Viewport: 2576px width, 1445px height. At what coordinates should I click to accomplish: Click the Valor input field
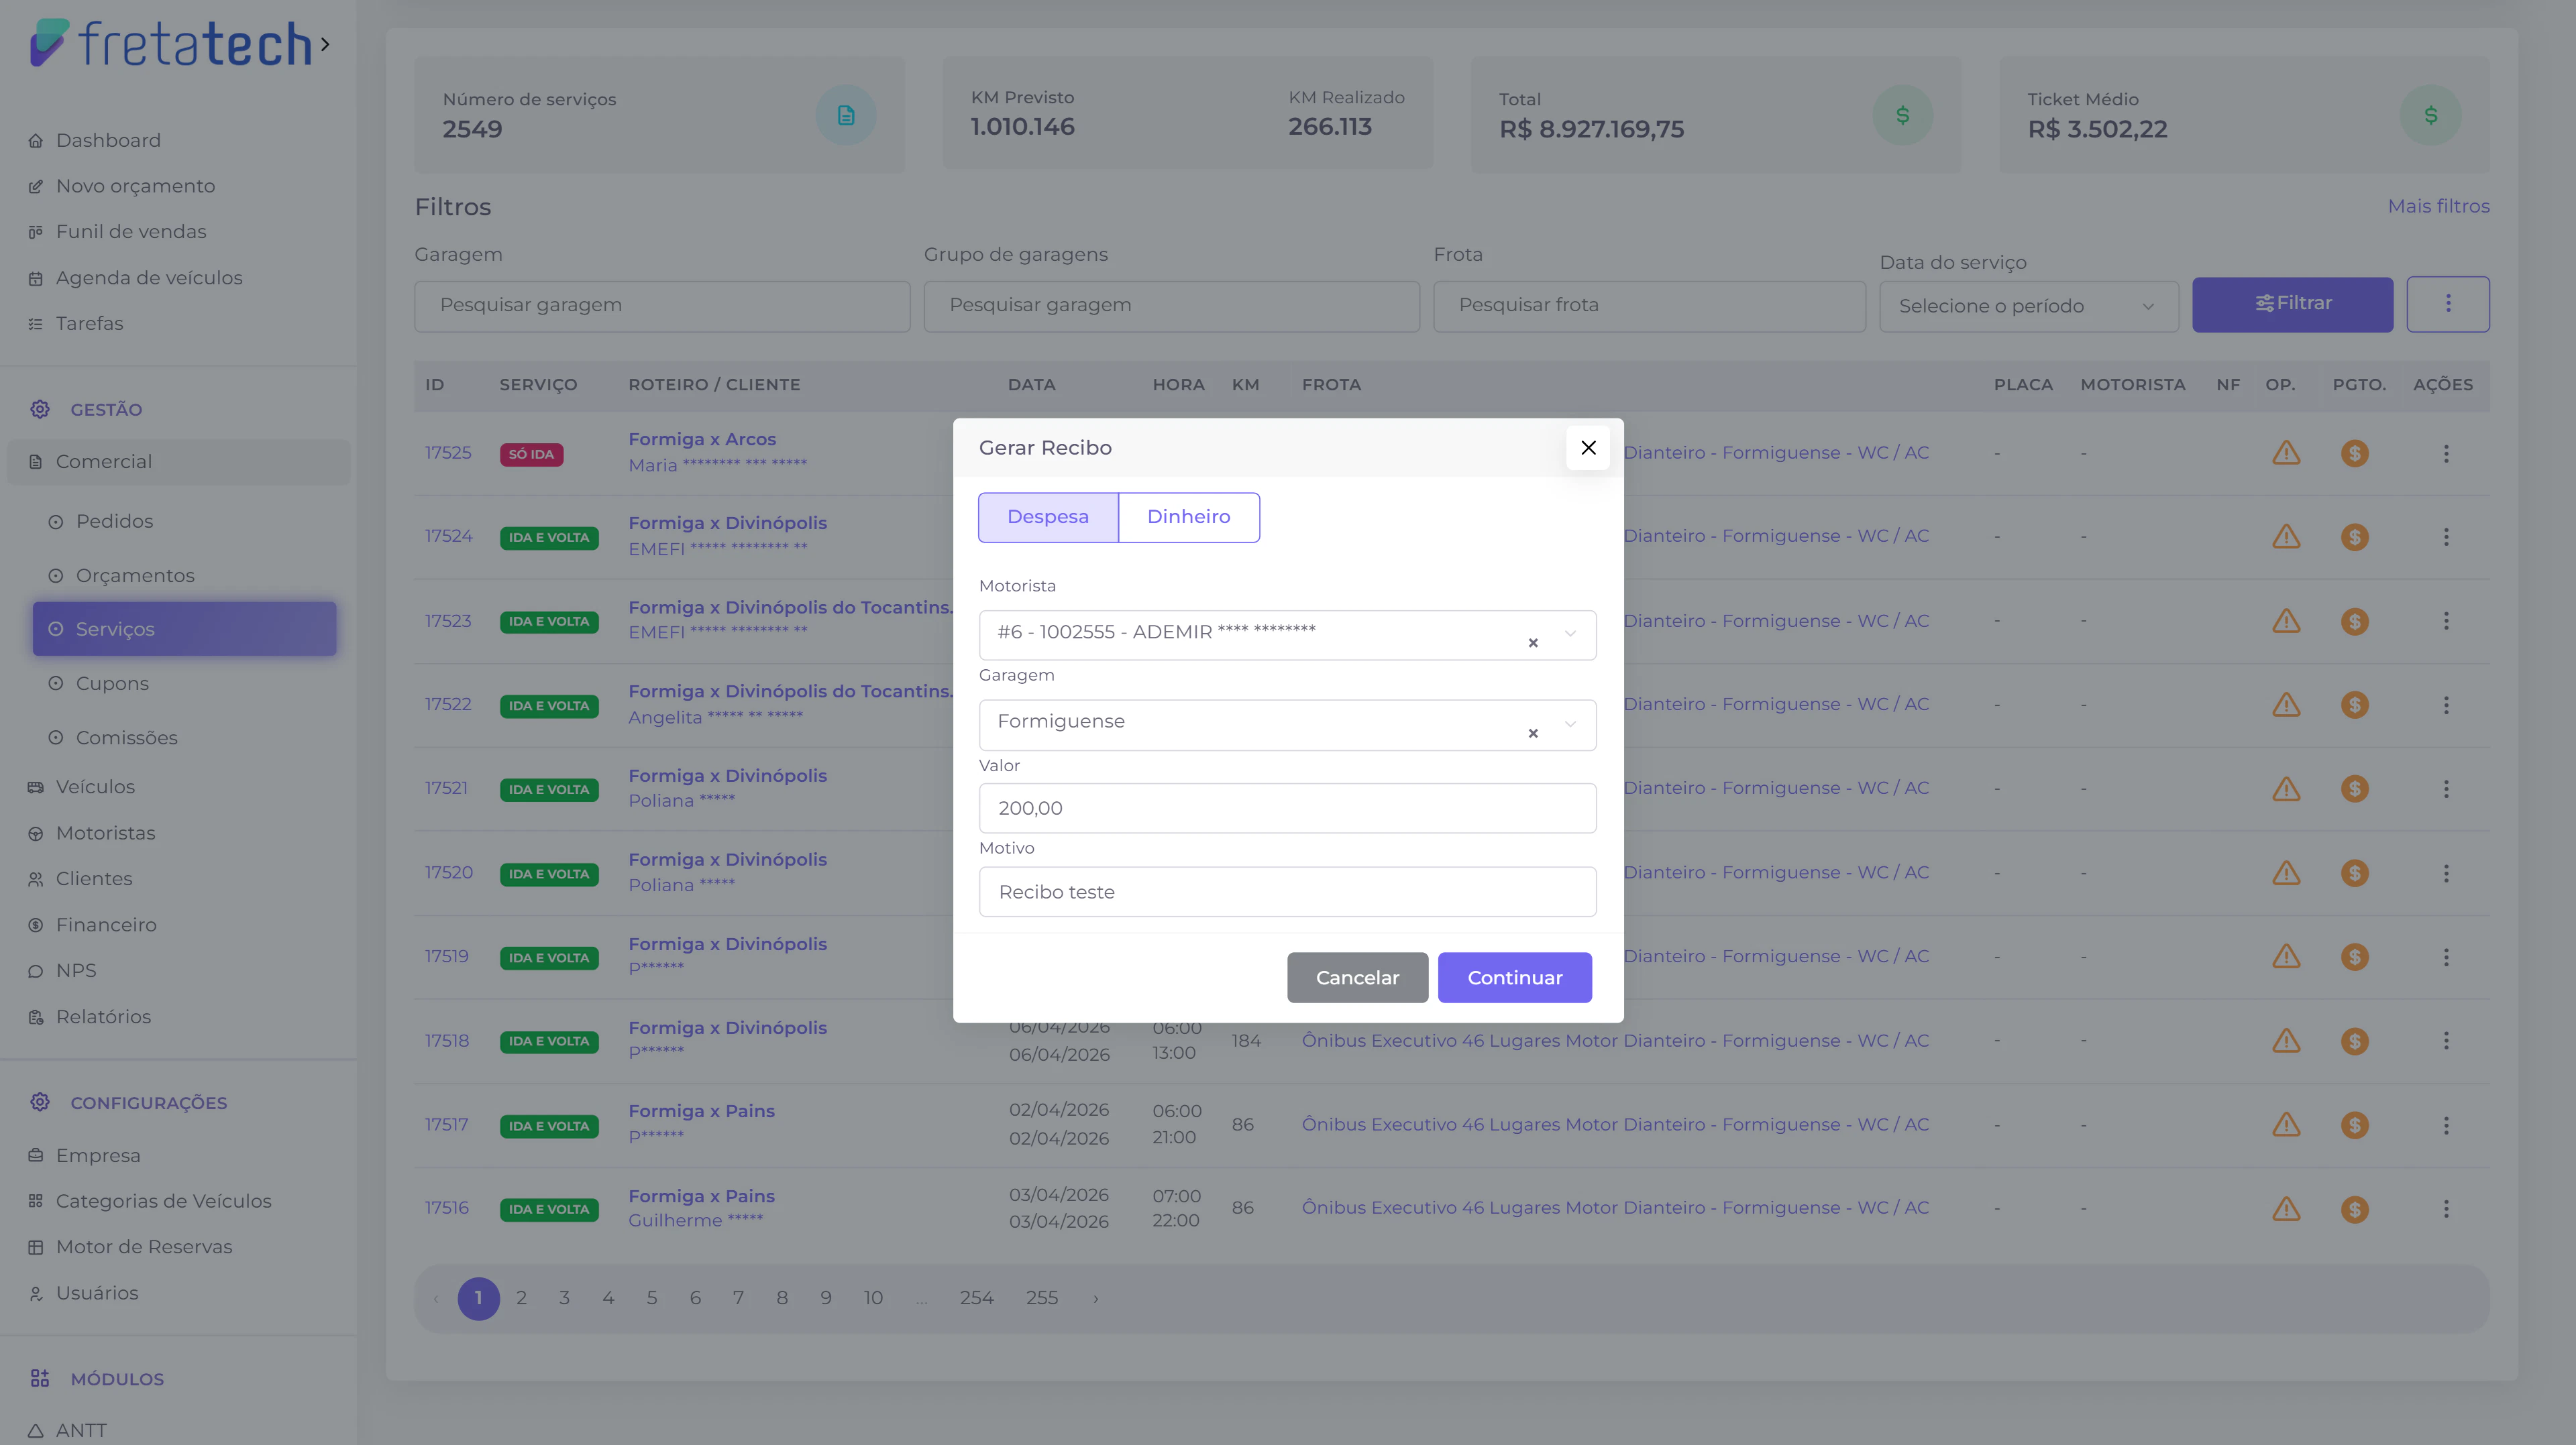click(x=1286, y=807)
